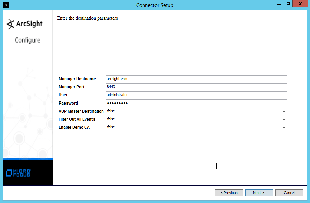Click the Configure step heading
This screenshot has height=203, width=310.
pos(27,40)
